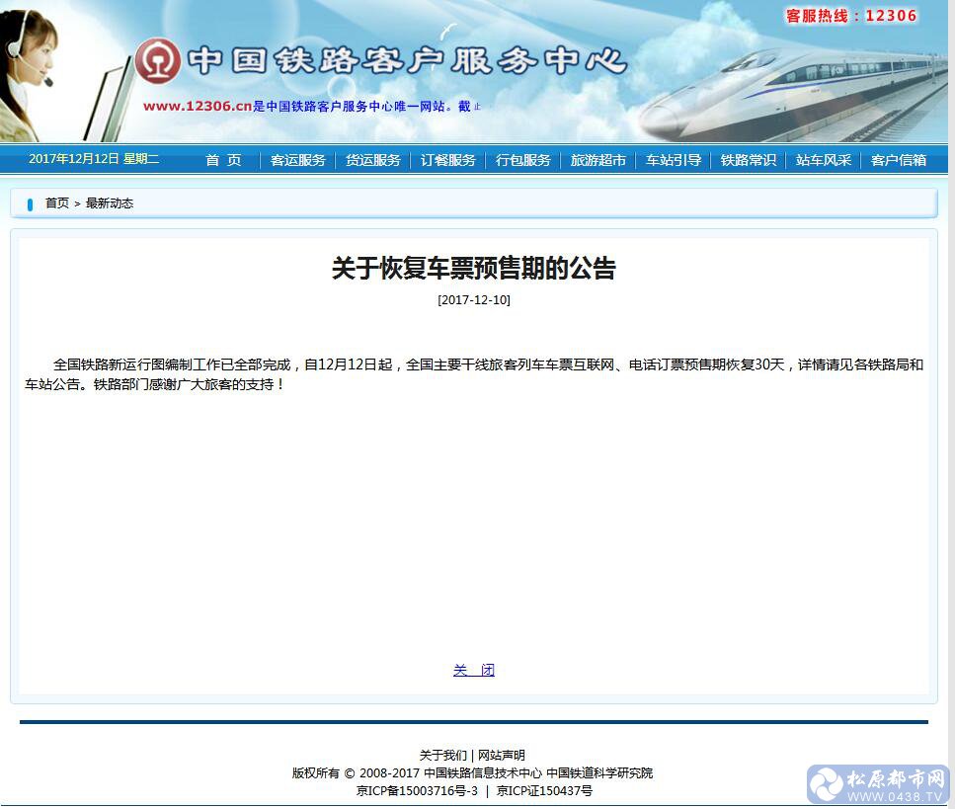Open 客户信箱 navigation item
The width and height of the screenshot is (955, 809).
coord(899,160)
